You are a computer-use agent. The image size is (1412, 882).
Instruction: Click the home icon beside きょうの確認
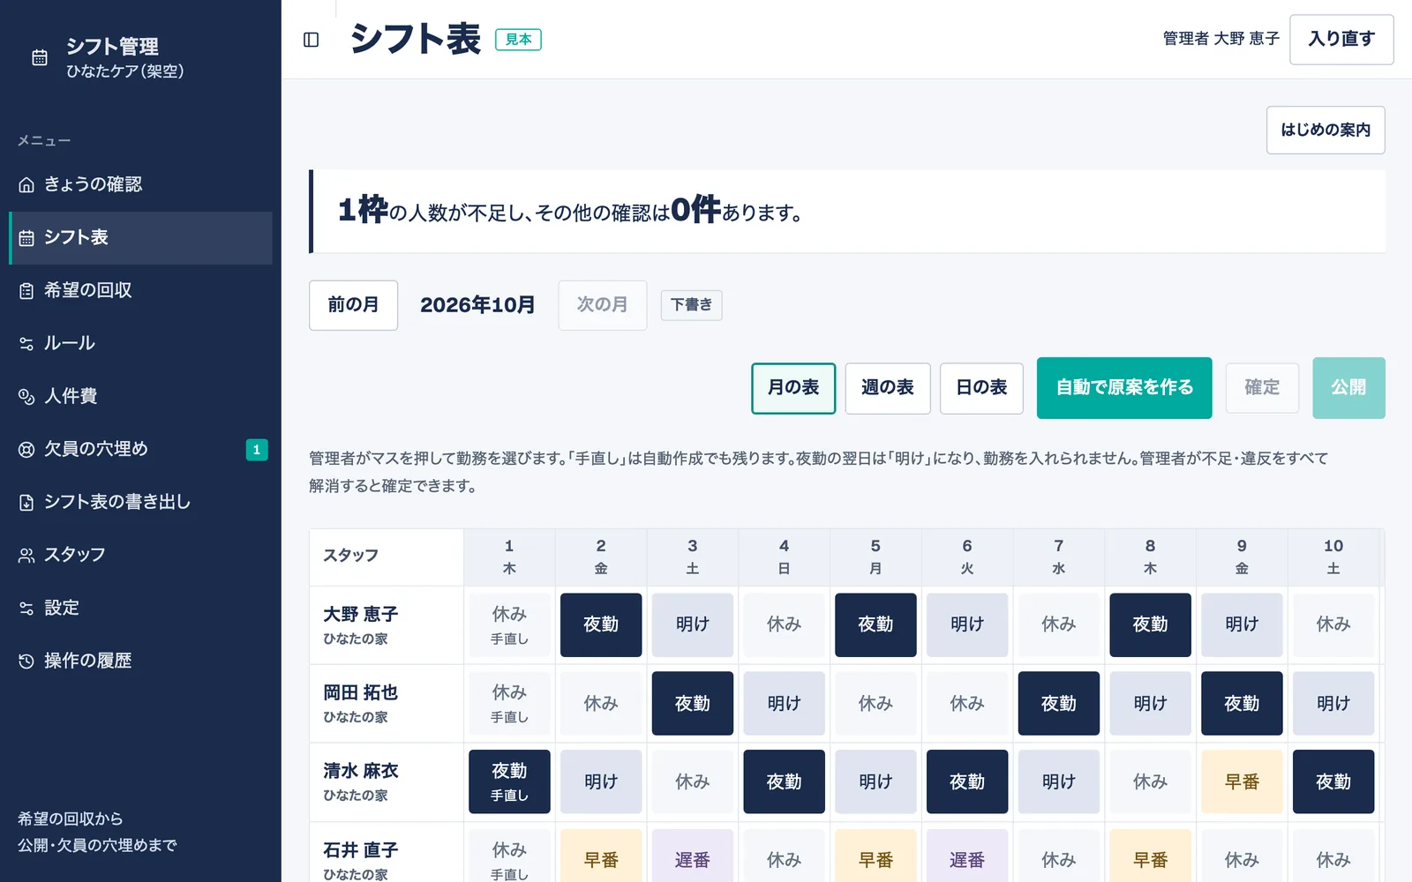click(26, 184)
